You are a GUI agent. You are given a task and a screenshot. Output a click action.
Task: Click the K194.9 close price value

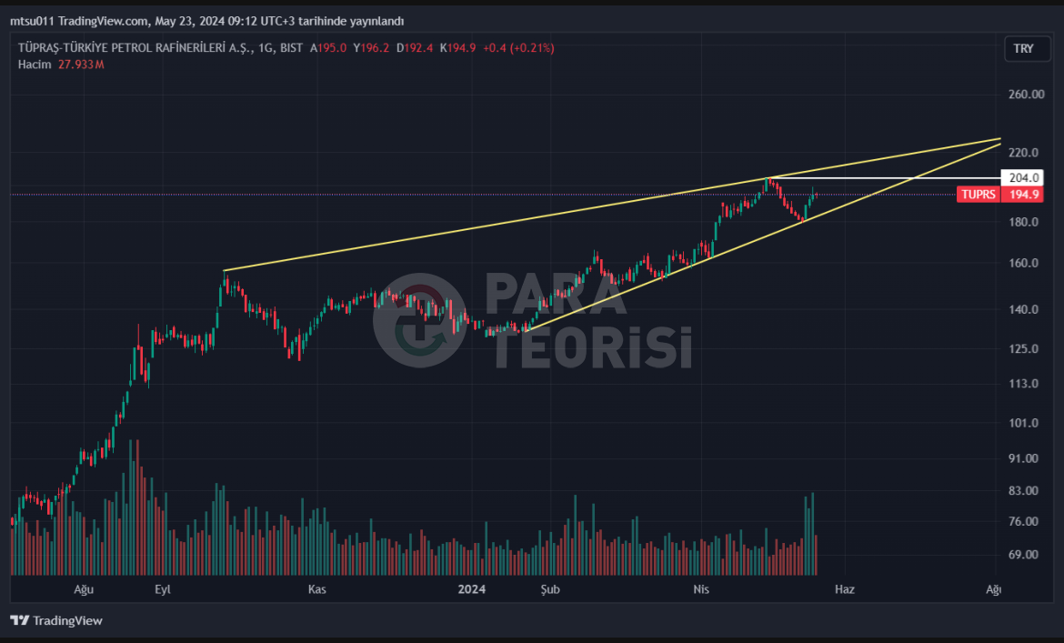(x=458, y=48)
